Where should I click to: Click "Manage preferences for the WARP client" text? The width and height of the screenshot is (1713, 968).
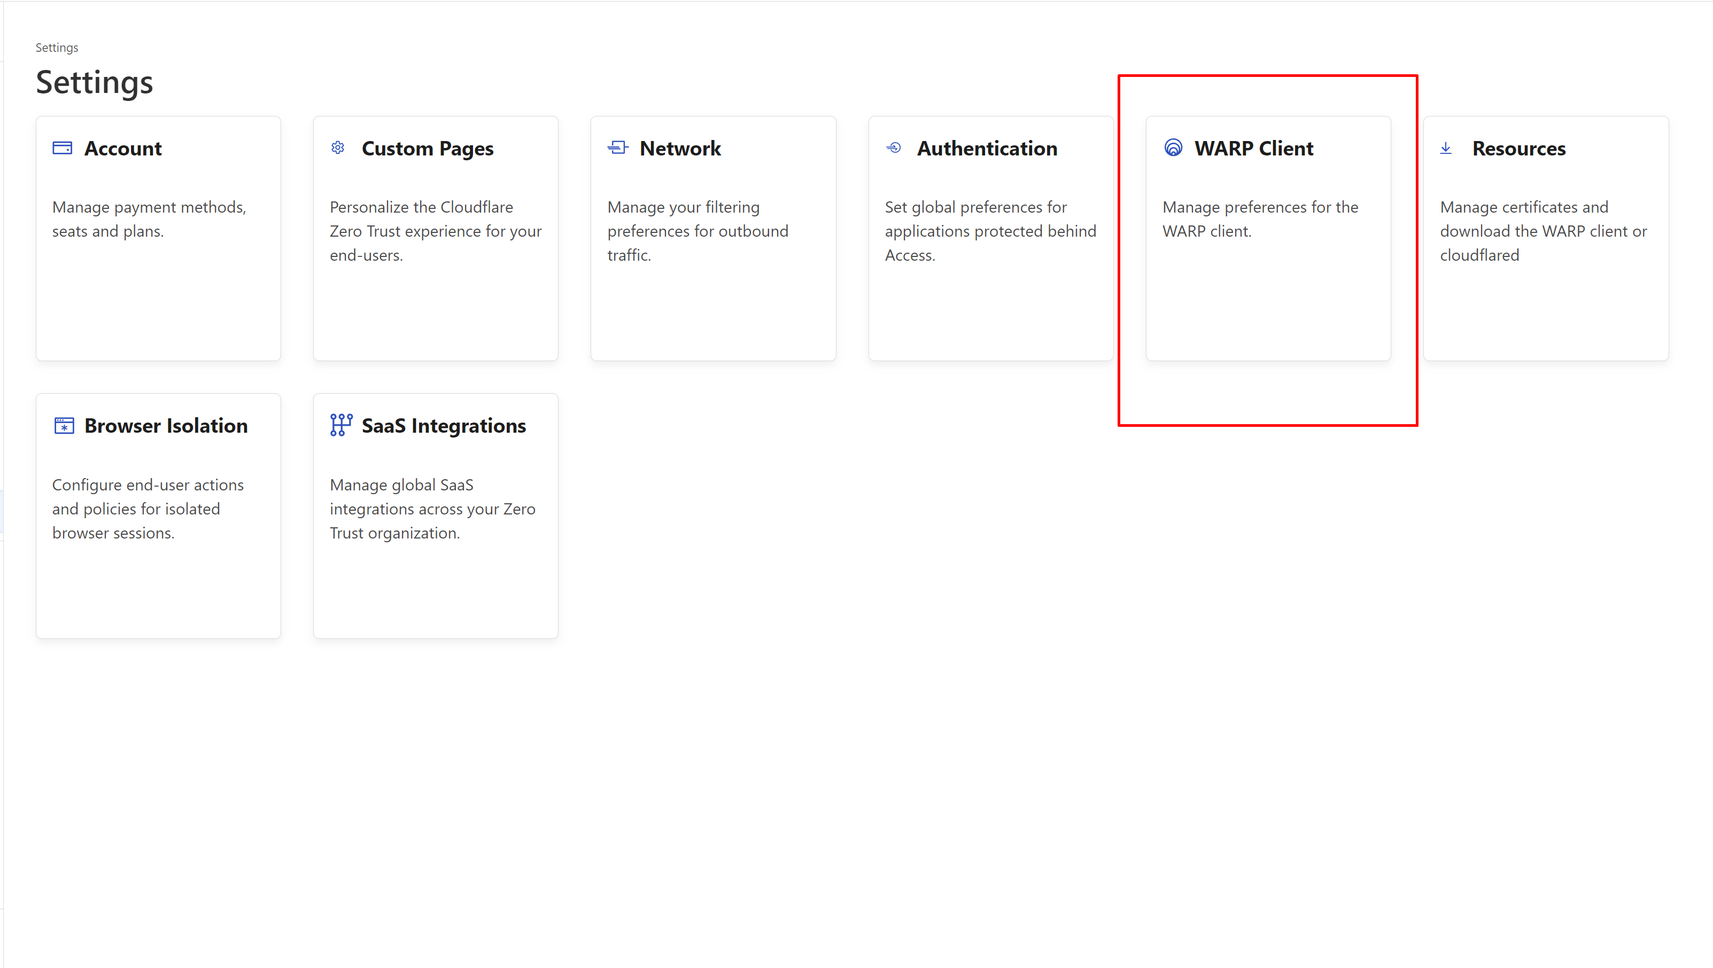coord(1260,218)
